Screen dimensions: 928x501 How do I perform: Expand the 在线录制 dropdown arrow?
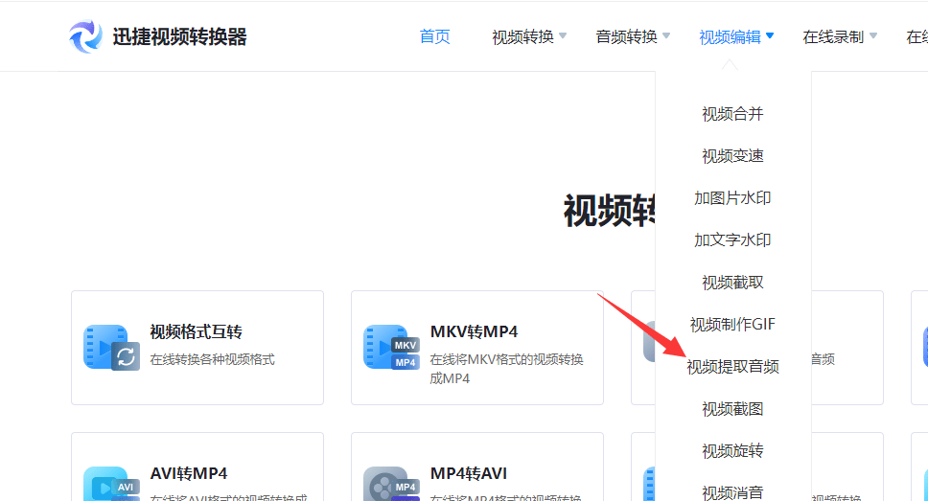[x=873, y=36]
